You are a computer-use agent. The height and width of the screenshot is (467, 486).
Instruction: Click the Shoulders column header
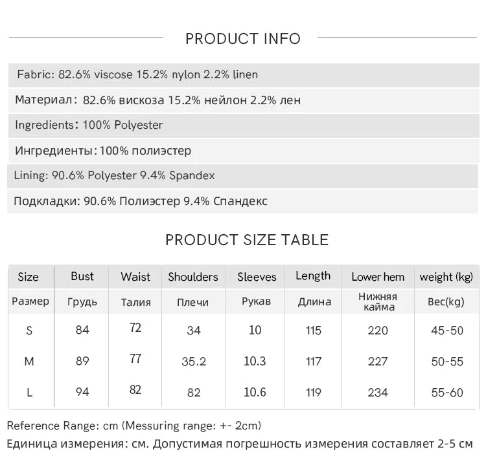point(193,277)
